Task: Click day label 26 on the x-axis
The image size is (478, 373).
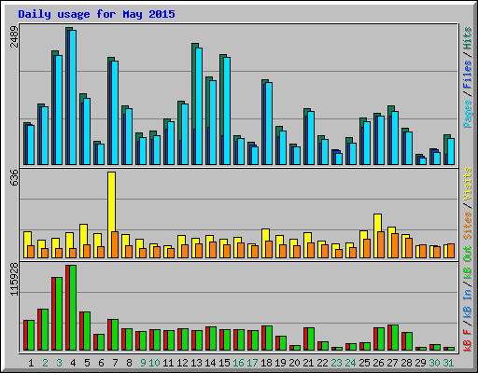Action: 378,363
